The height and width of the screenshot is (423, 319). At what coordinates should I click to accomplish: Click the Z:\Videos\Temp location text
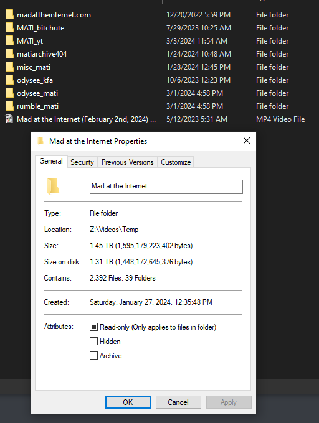point(114,230)
